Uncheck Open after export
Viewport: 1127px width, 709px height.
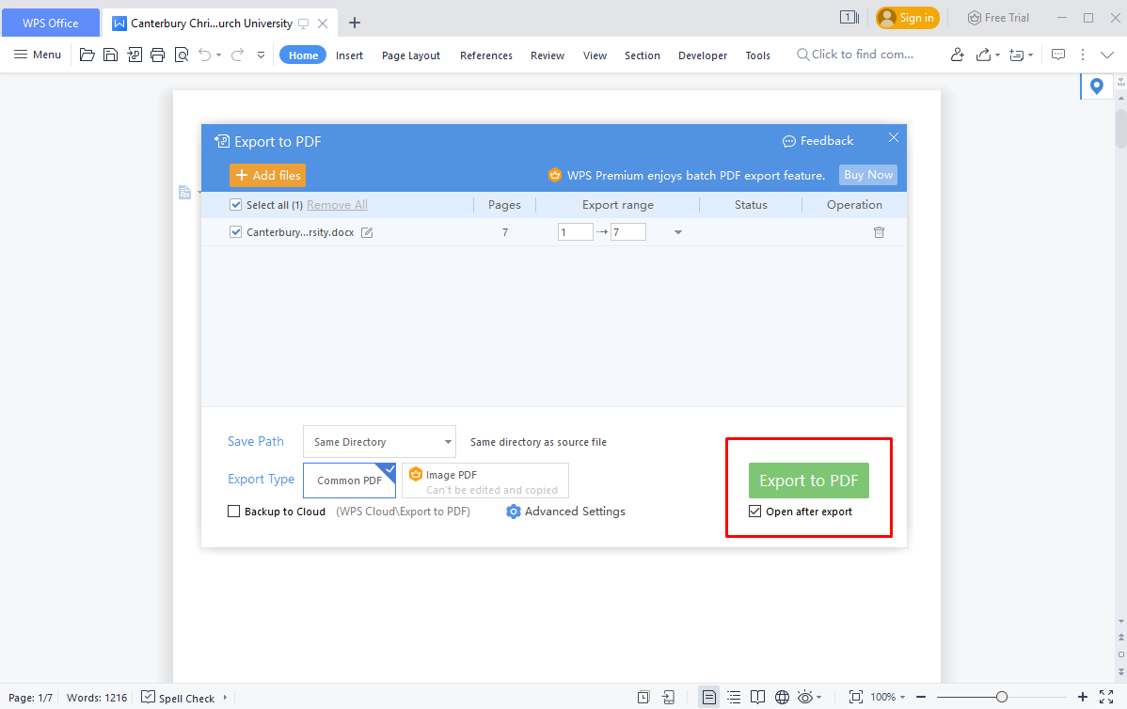(754, 511)
